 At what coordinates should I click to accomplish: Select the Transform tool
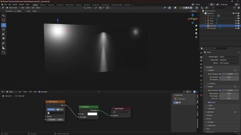tap(3, 38)
